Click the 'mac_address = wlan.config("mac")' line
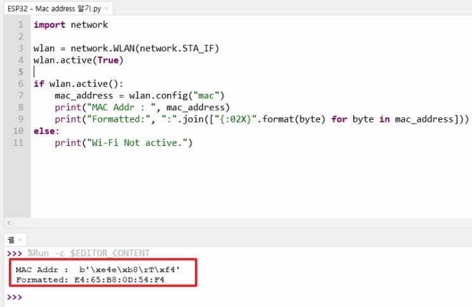472x307 pixels. (x=139, y=96)
